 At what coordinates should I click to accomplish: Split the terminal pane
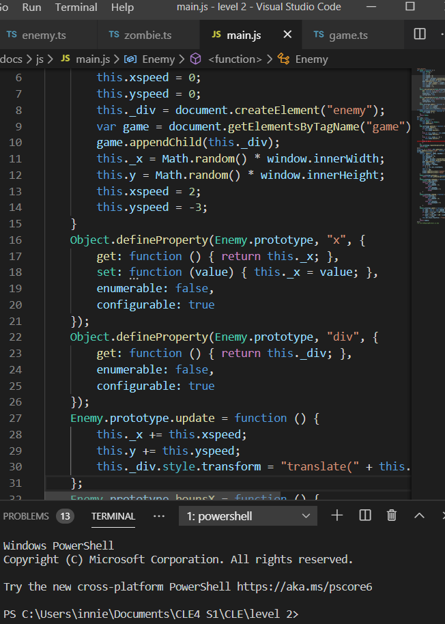click(x=364, y=515)
